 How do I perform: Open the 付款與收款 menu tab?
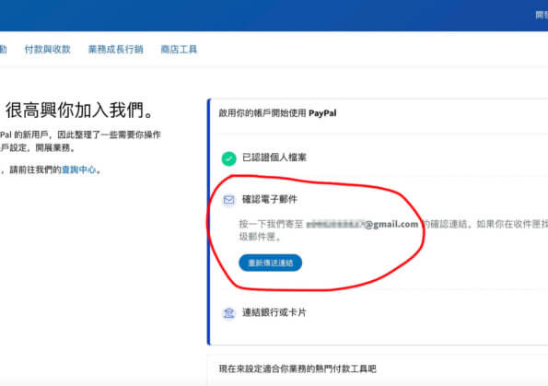(48, 50)
